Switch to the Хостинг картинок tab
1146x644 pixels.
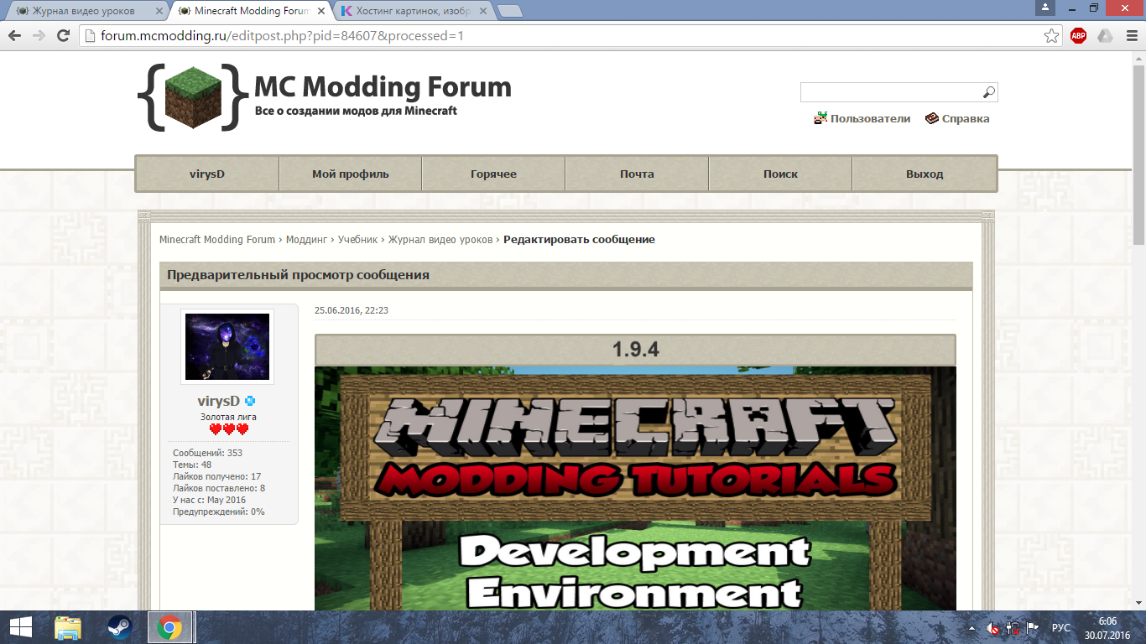coord(414,11)
